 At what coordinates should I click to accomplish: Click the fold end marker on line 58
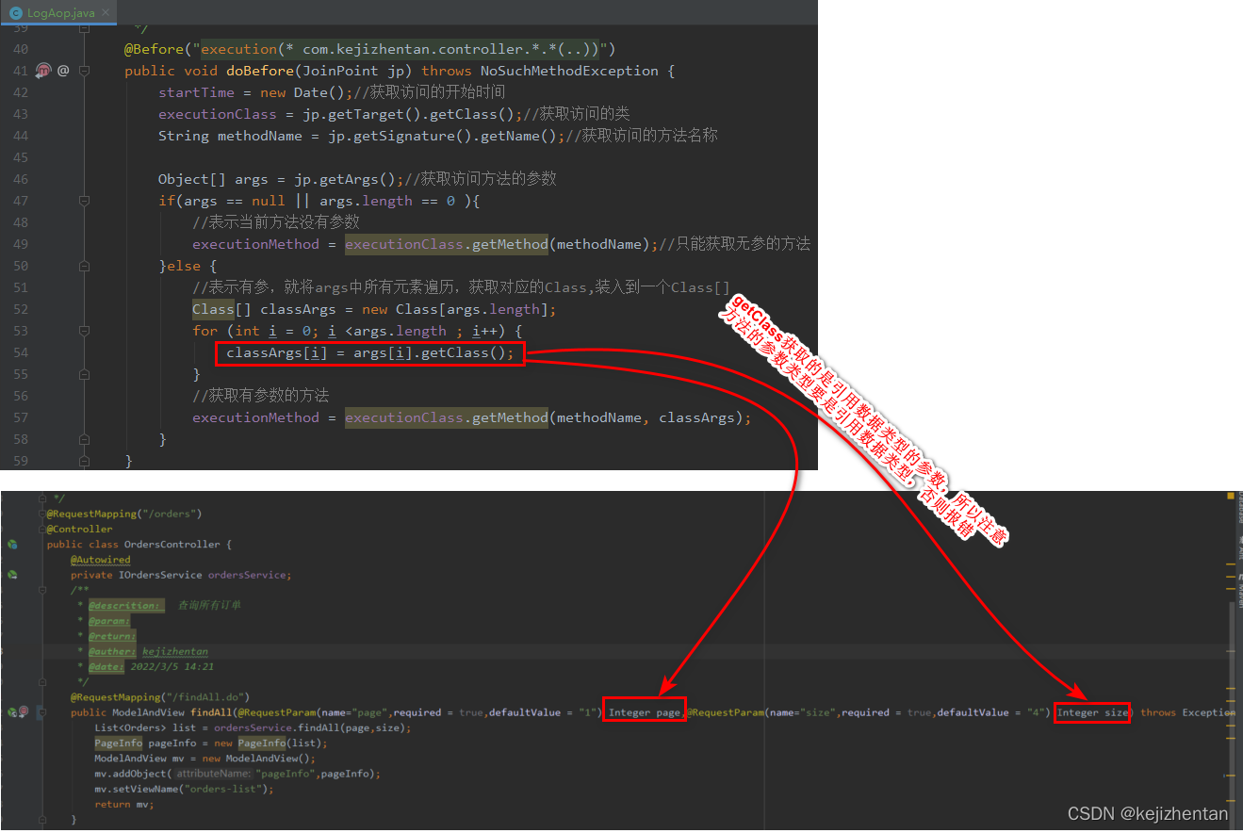pyautogui.click(x=84, y=439)
